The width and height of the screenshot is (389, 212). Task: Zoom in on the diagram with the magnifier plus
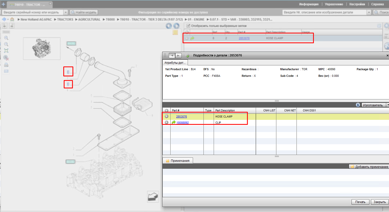pyautogui.click(x=6, y=38)
